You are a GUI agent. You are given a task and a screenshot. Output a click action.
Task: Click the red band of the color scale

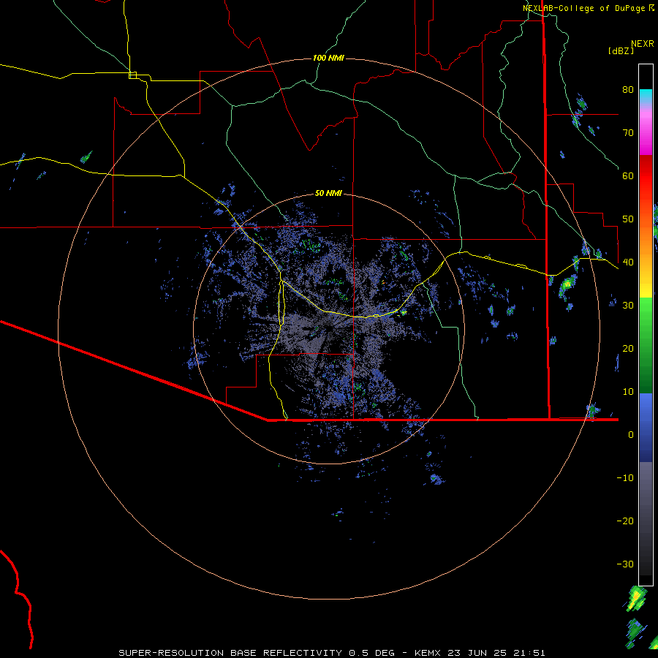coord(646,176)
